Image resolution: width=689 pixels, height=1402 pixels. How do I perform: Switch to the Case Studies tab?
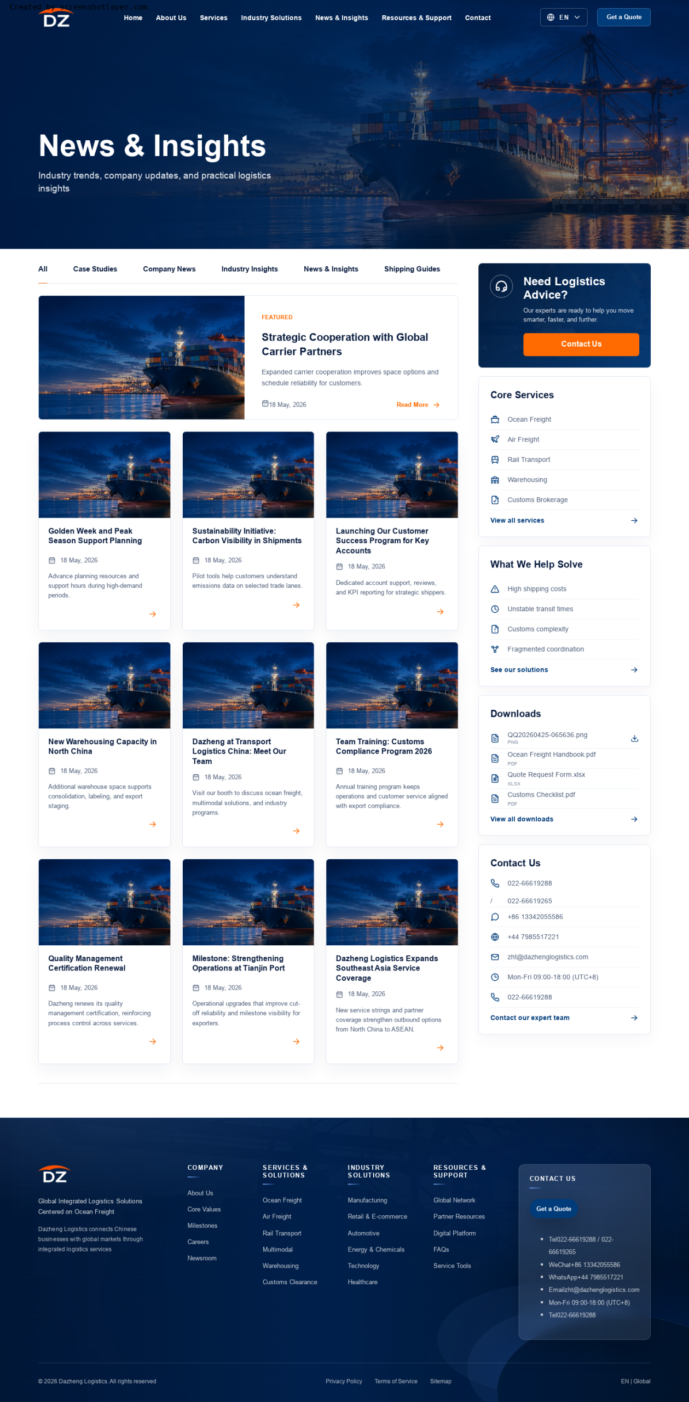[95, 269]
